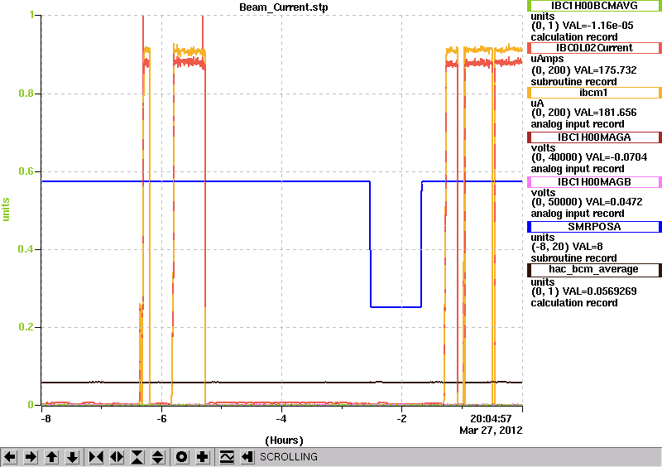
Task: Select the IBC1H00MAGA curve legend
Action: [594, 137]
